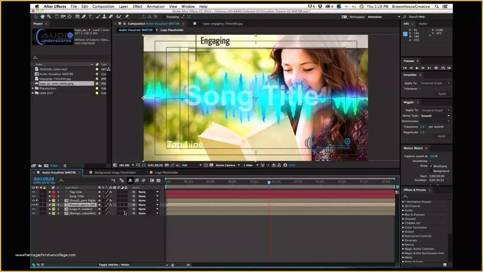
Task: Mute audio on Visualizers Left layer
Action: 37,204
